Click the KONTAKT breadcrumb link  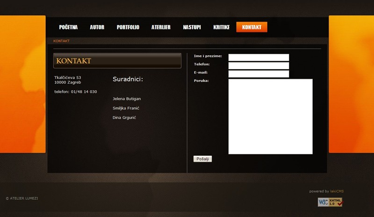tap(61, 41)
